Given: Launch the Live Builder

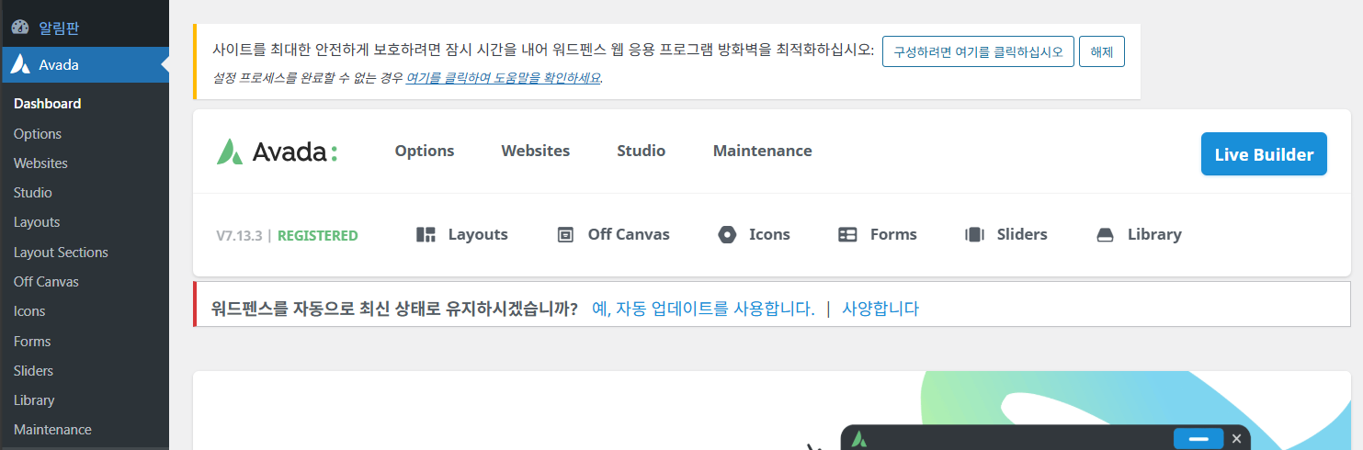Looking at the screenshot, I should [x=1264, y=154].
